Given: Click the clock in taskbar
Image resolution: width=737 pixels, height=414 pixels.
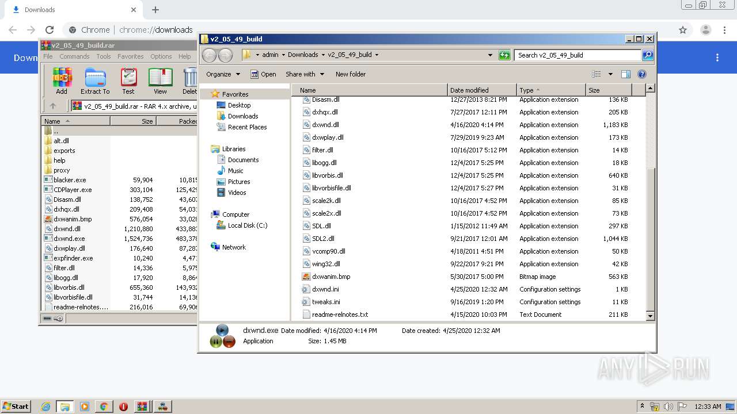Looking at the screenshot, I should pyautogui.click(x=708, y=407).
